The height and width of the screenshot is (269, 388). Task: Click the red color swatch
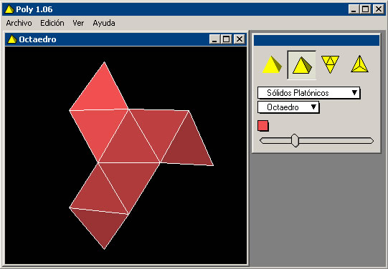click(263, 126)
